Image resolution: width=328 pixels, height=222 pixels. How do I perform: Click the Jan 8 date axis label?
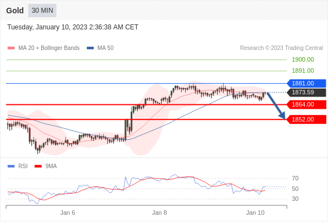160,213
